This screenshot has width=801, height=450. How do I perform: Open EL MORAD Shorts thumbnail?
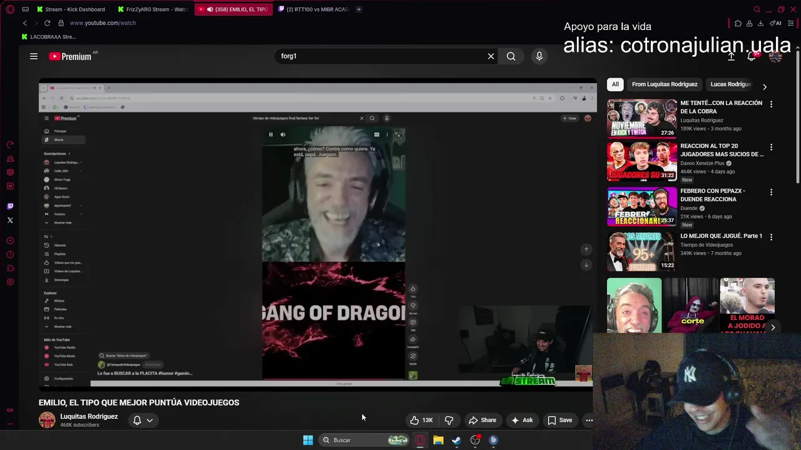pyautogui.click(x=747, y=306)
